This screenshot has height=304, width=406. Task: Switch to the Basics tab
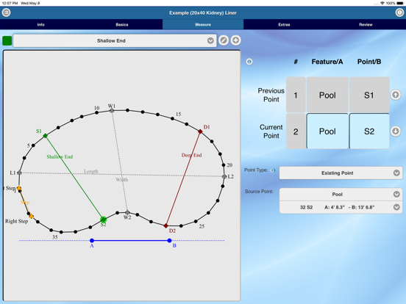click(x=122, y=24)
